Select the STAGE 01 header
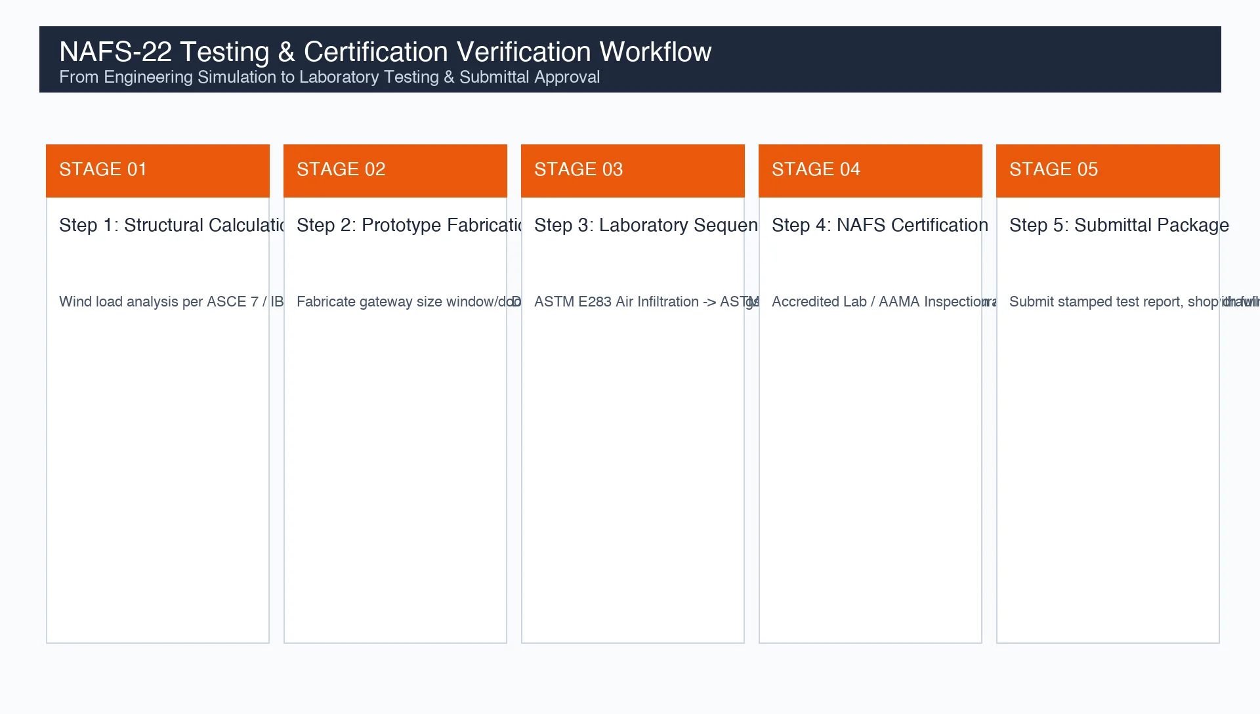 pos(157,171)
